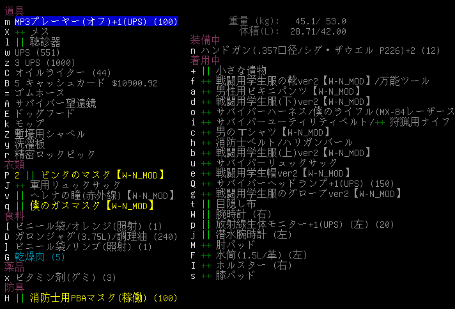Image resolution: width=455 pixels, height=309 pixels.
Task: Click the ++ marker beside 膝パッド
Action: coord(206,276)
